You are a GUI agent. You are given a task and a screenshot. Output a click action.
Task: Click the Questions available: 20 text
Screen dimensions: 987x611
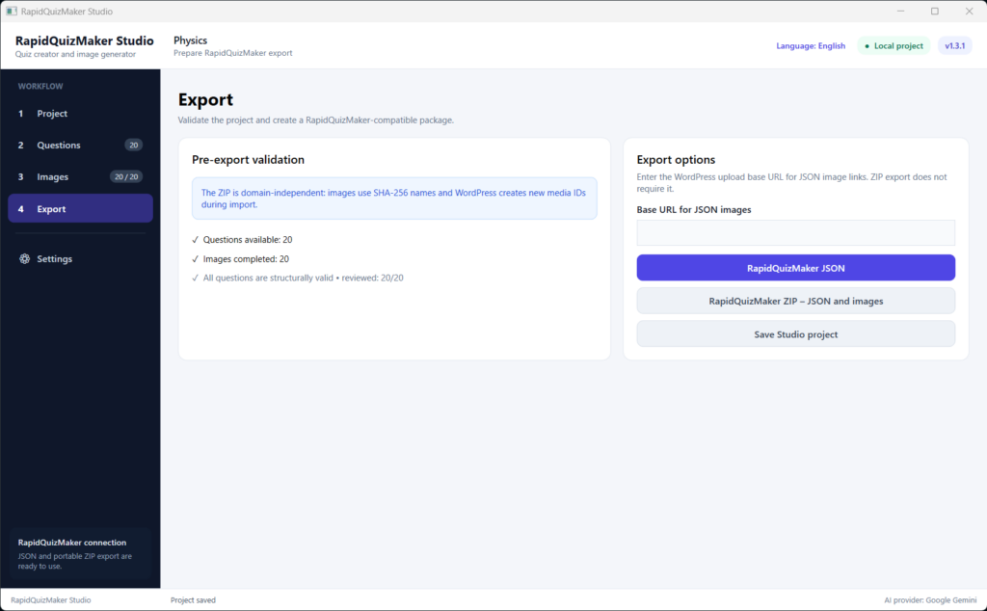(x=248, y=240)
